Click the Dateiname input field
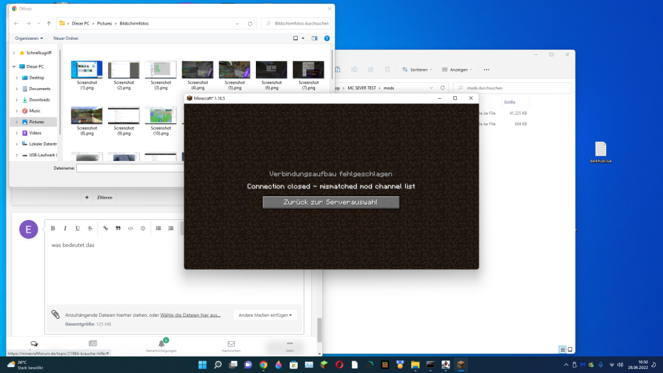The height and width of the screenshot is (373, 663). 130,168
